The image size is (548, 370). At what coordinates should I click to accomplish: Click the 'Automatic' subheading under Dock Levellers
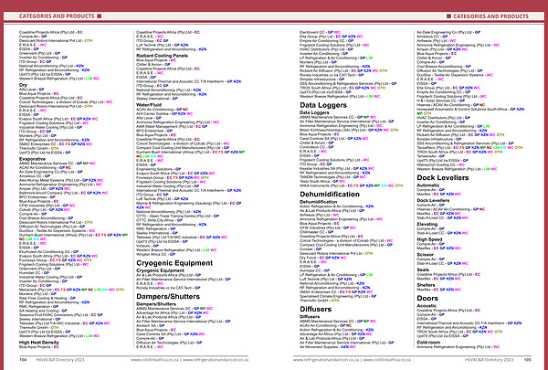click(x=427, y=185)
